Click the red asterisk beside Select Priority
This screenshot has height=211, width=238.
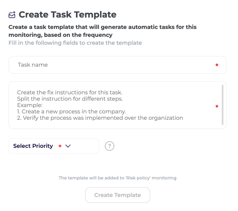click(x=60, y=146)
